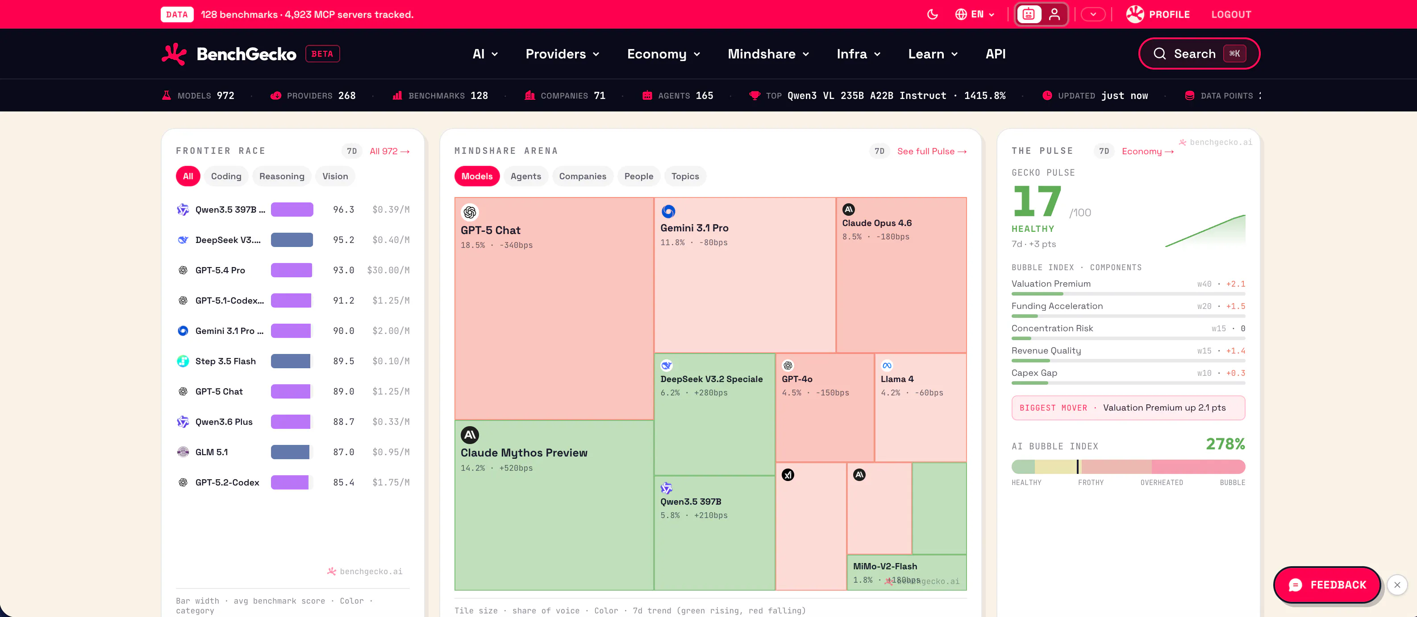The image size is (1417, 617).
Task: Click the GPT-5.4 Pro score bar
Action: click(x=292, y=270)
